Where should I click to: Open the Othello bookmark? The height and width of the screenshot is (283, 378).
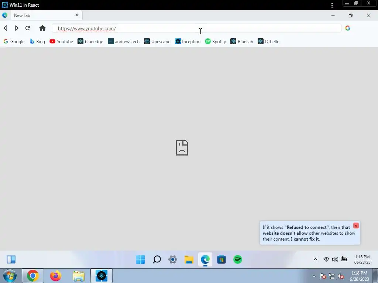(269, 41)
